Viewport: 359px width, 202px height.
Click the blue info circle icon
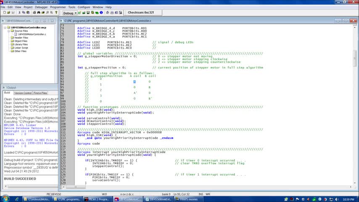[x=101, y=13]
